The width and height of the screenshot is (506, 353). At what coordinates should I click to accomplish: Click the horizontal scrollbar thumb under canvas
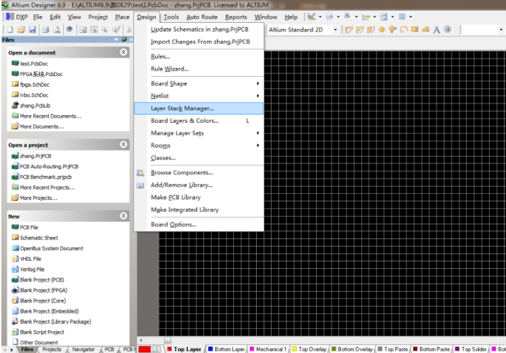[168, 340]
